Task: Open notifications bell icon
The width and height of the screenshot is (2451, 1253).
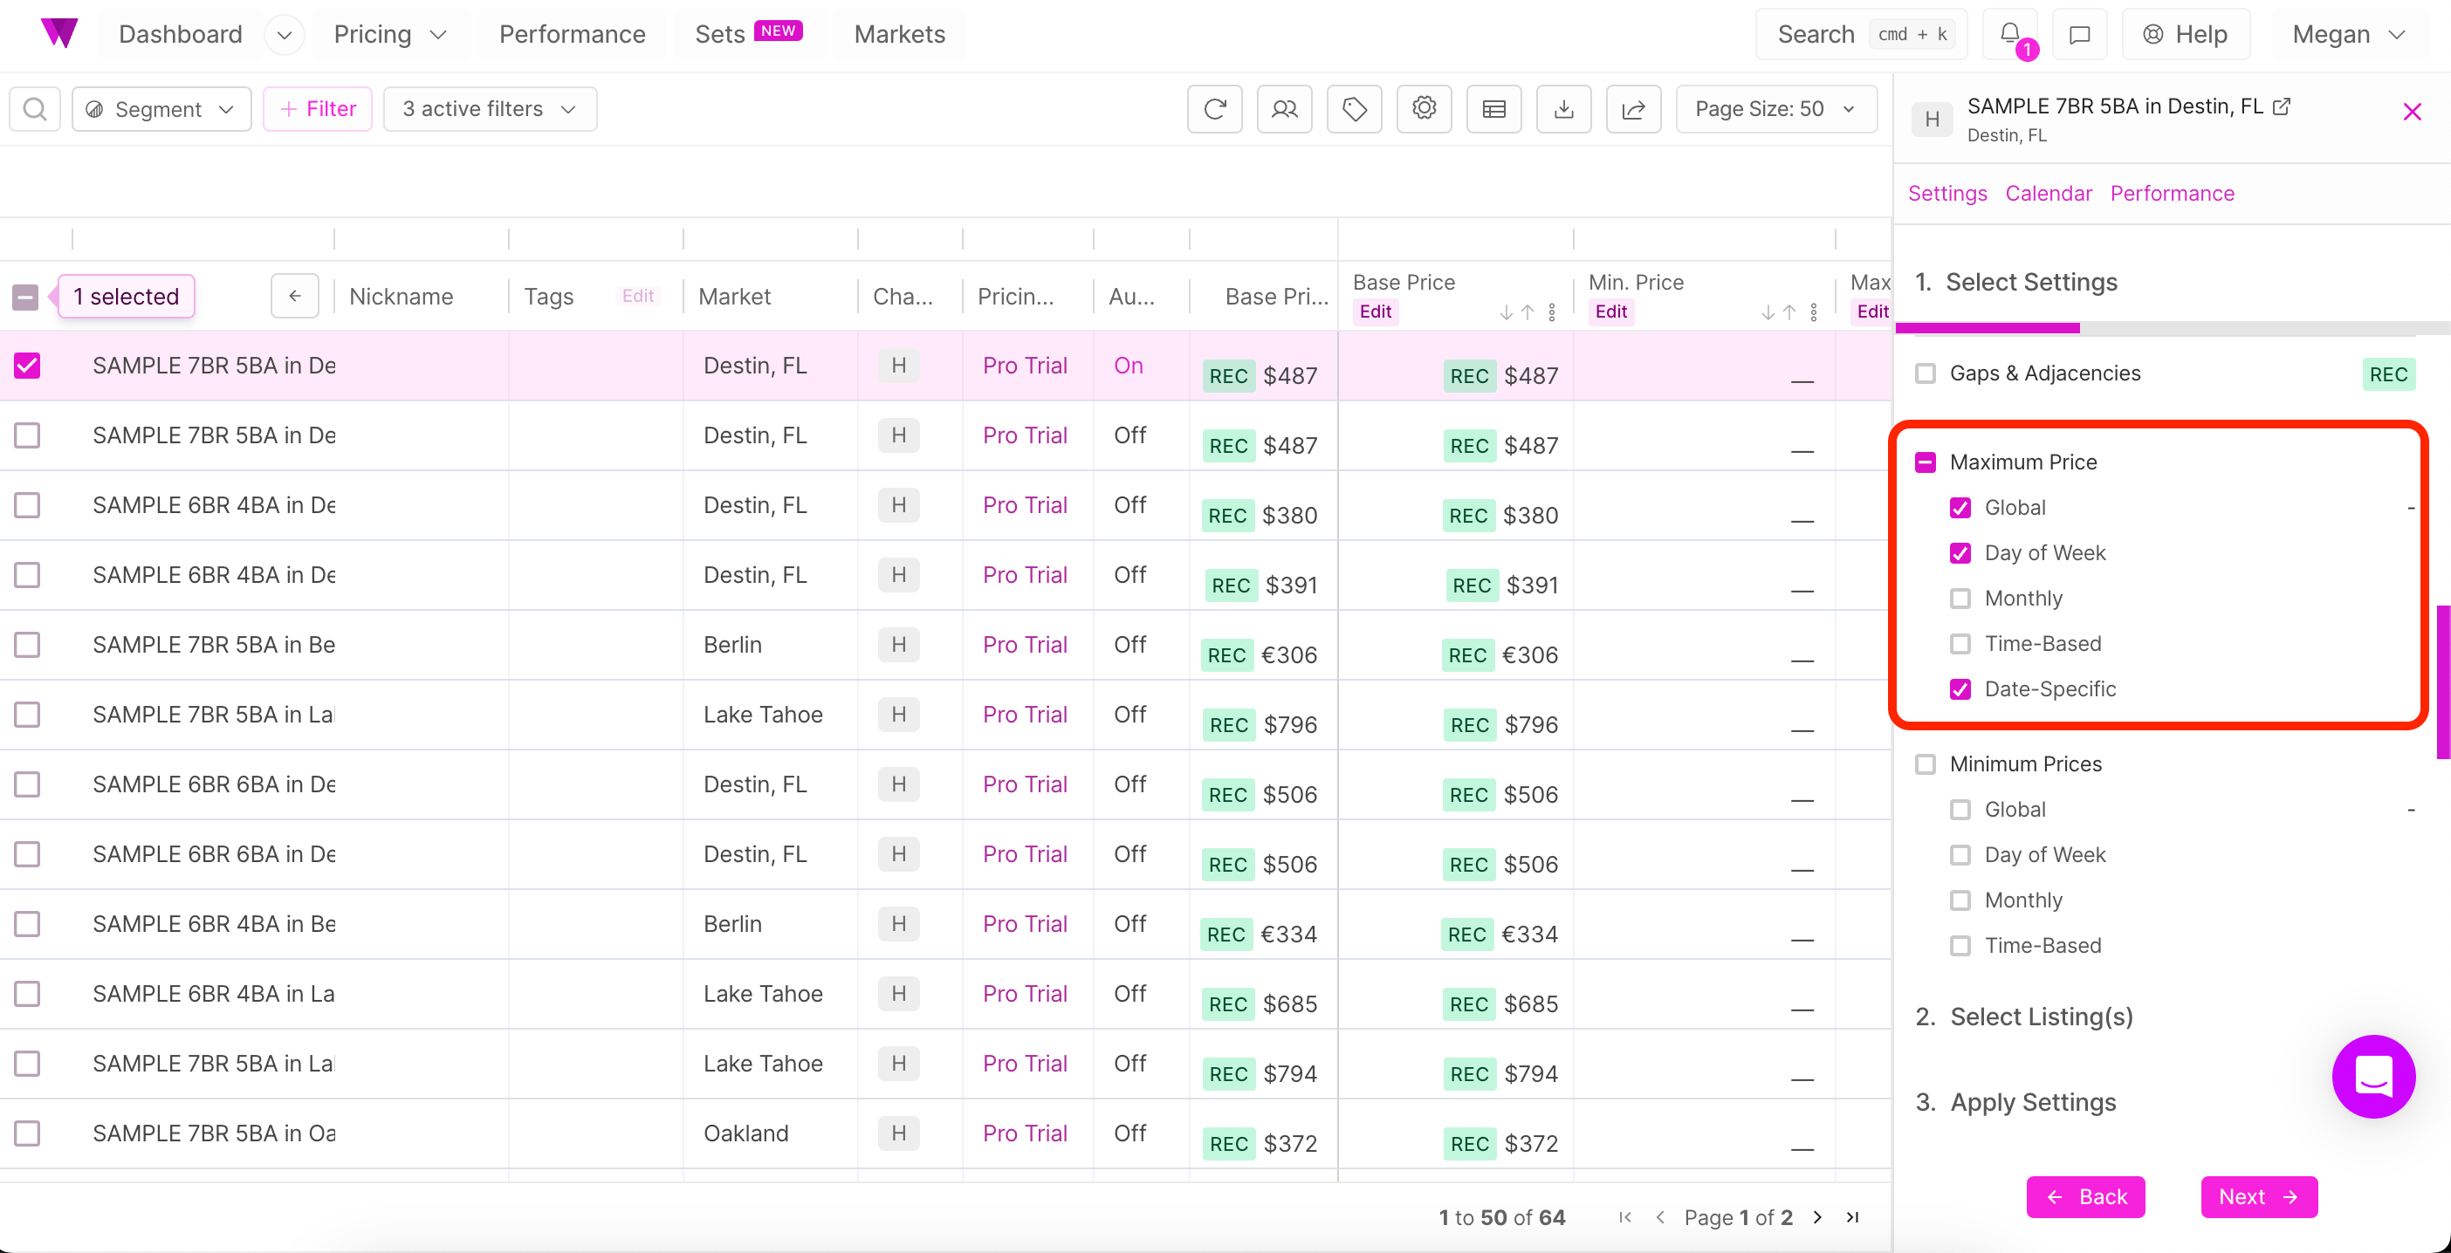Action: tap(2009, 34)
